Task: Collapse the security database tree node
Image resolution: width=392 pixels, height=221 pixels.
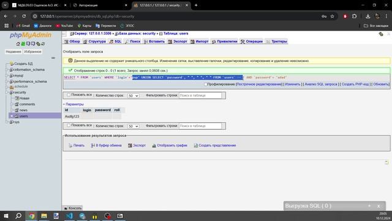Action: pos(7,93)
